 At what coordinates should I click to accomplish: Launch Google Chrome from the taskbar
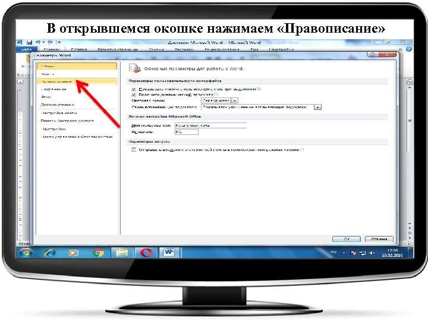pos(98,253)
